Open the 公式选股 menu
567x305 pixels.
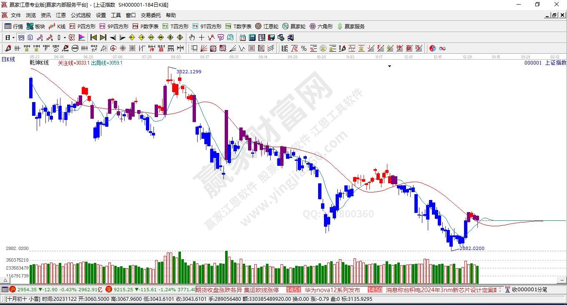click(80, 15)
